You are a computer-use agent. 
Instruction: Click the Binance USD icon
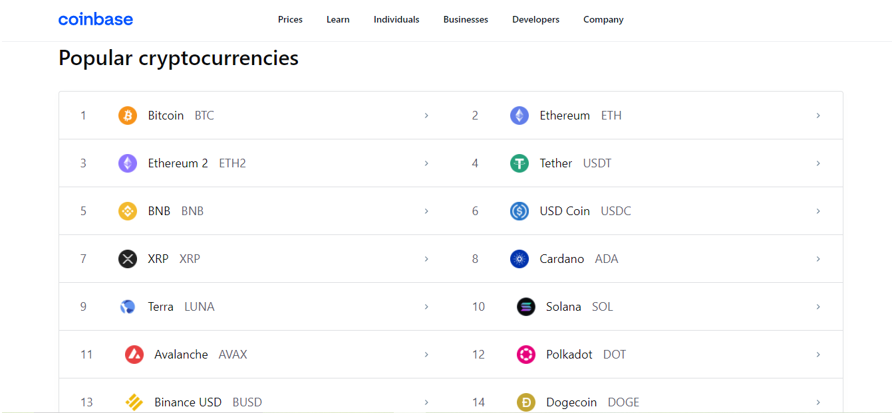[134, 402]
